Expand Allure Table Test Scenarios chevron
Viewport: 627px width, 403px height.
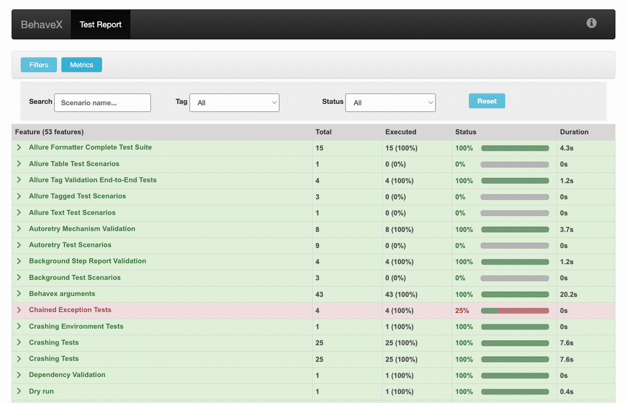pyautogui.click(x=19, y=164)
